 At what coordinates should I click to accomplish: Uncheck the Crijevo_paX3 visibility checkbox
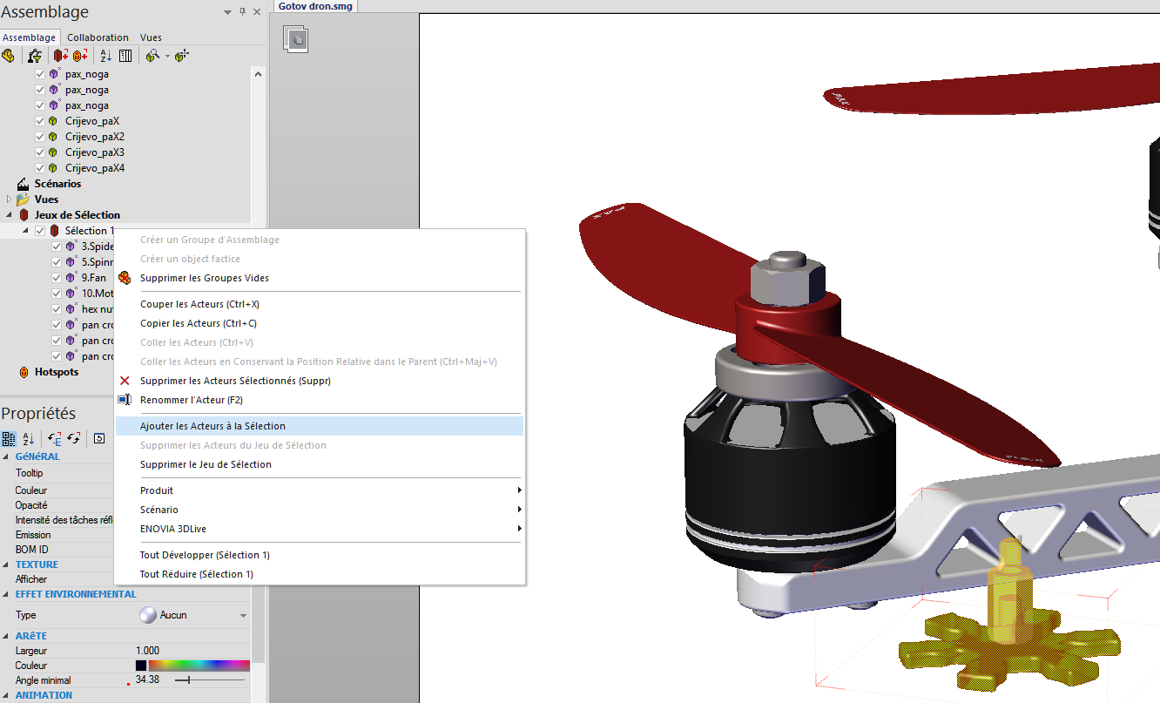40,152
